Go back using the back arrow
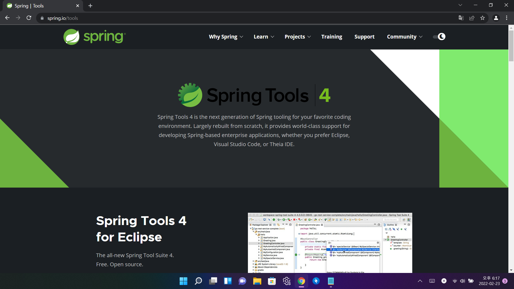Viewport: 514px width, 289px height. (x=7, y=18)
